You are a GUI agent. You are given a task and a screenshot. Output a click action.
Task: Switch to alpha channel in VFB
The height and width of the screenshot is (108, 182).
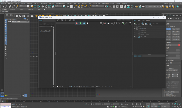click(88, 23)
